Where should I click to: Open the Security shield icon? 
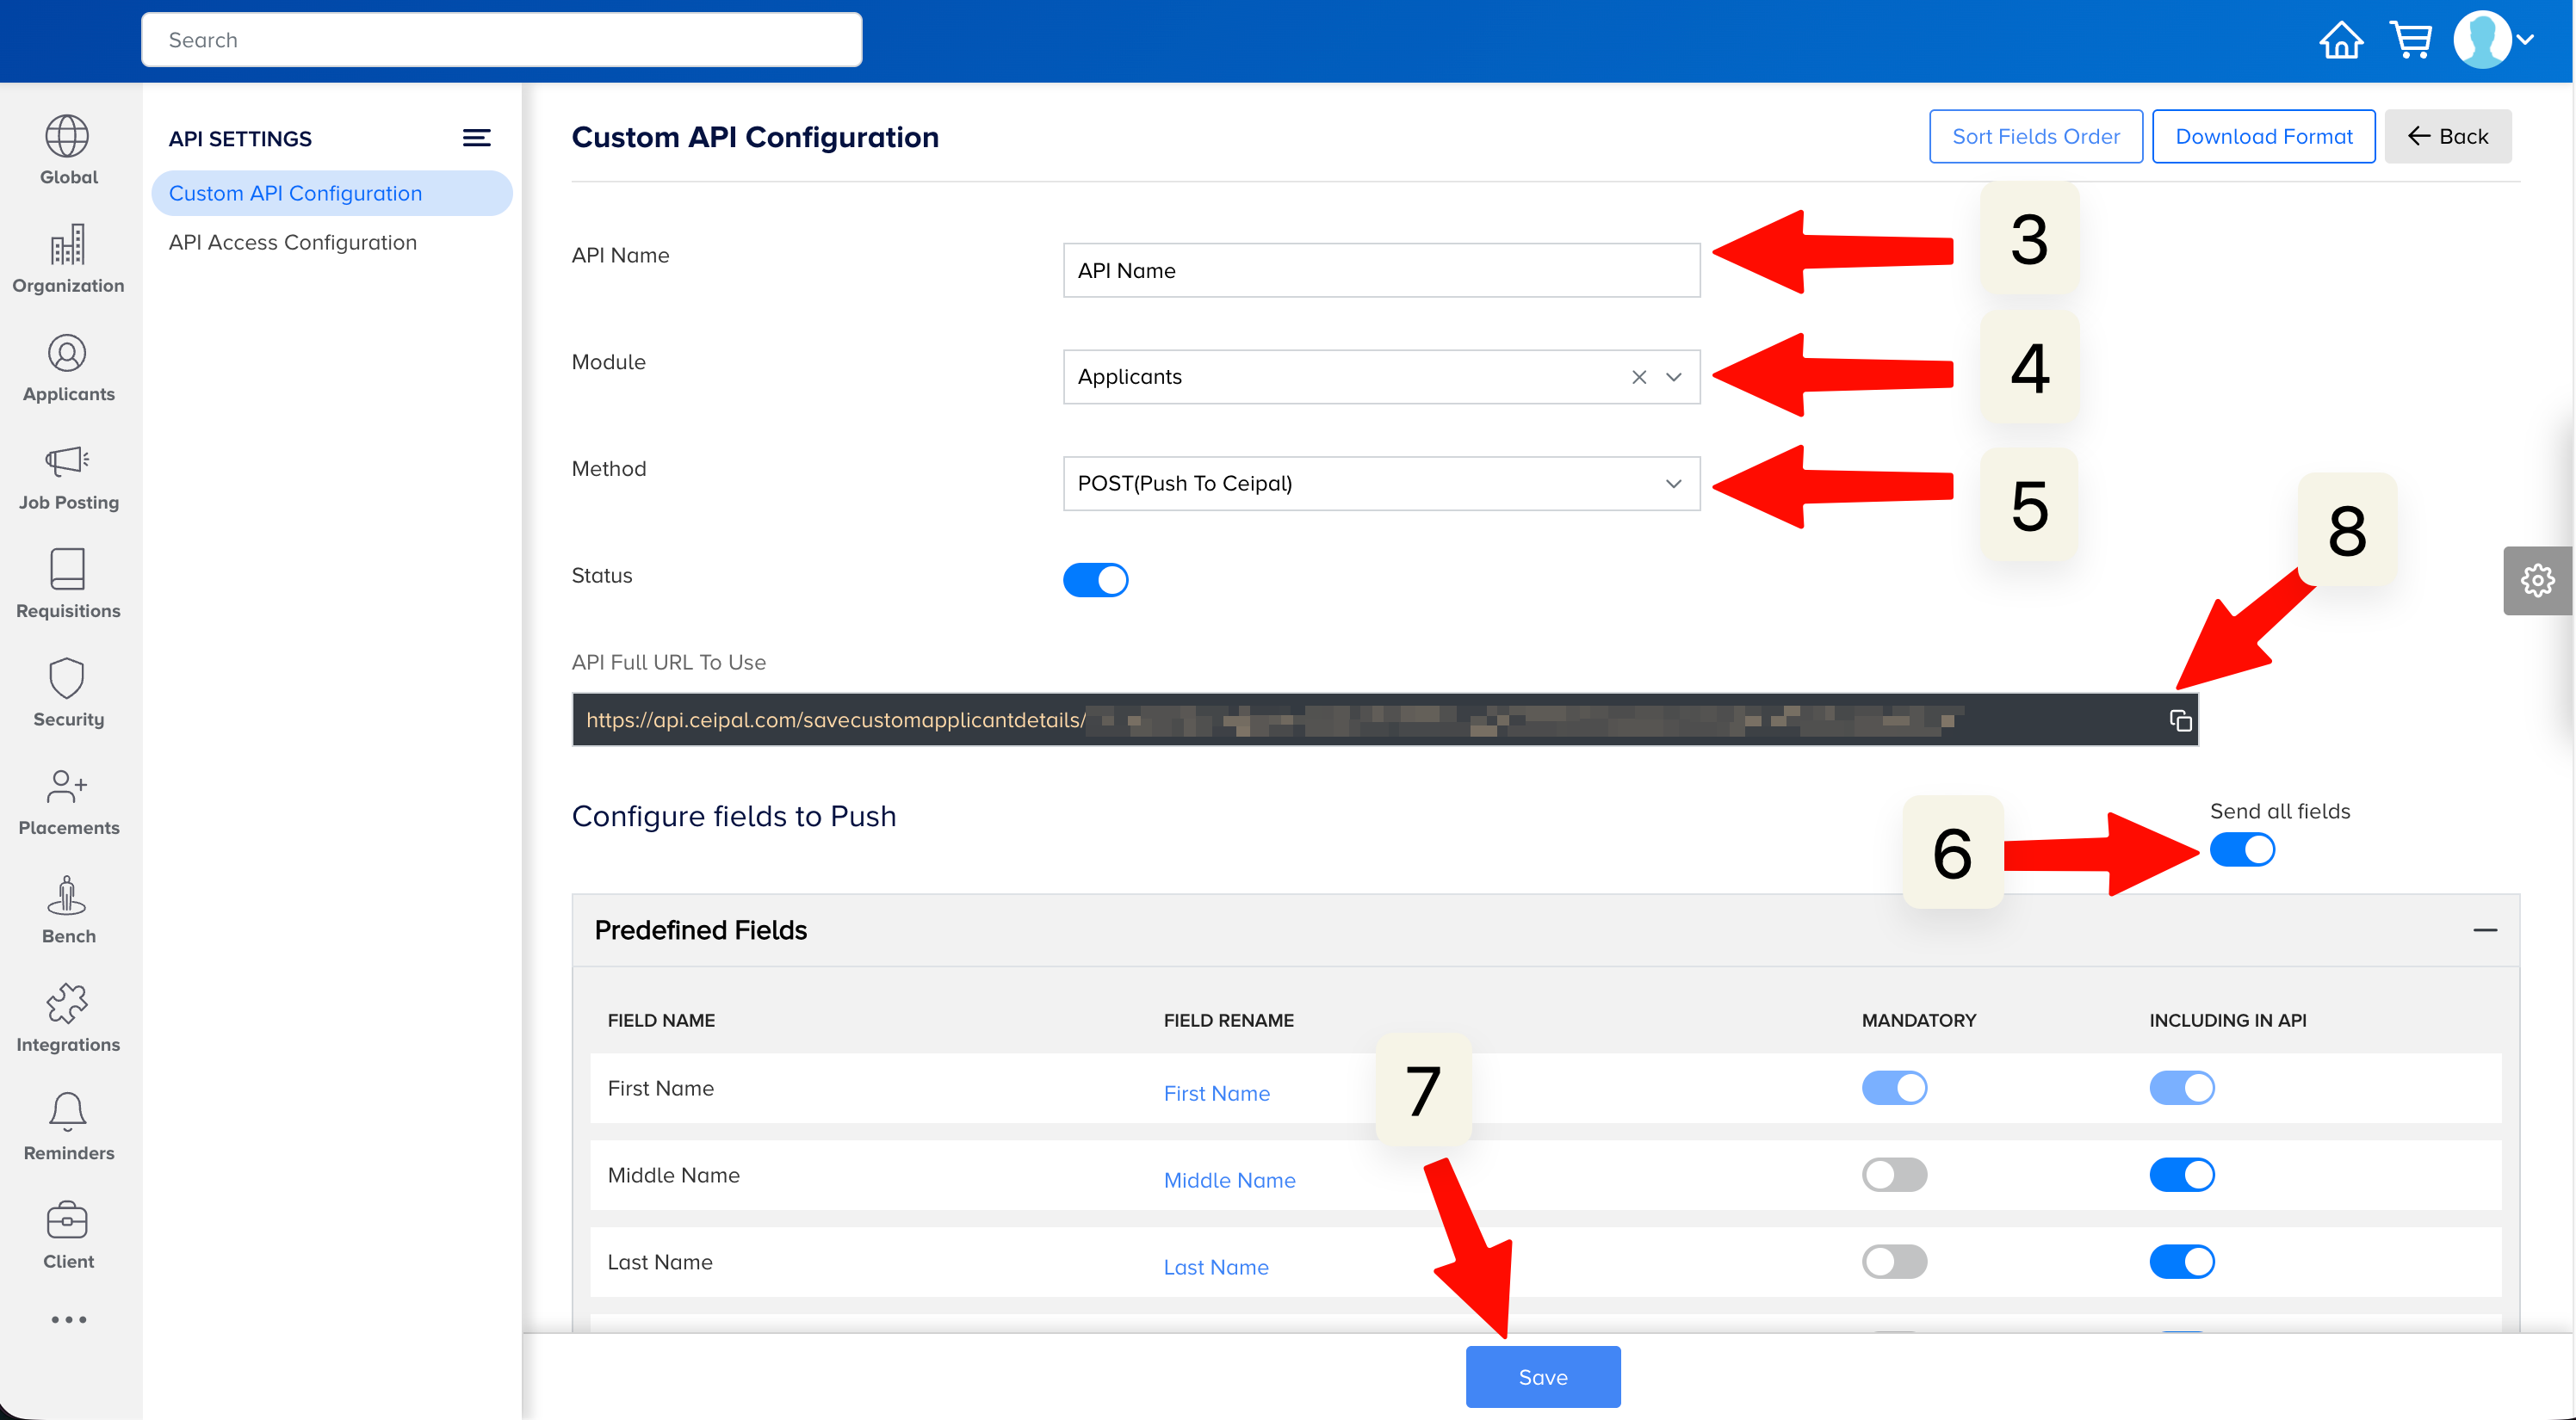[x=68, y=678]
